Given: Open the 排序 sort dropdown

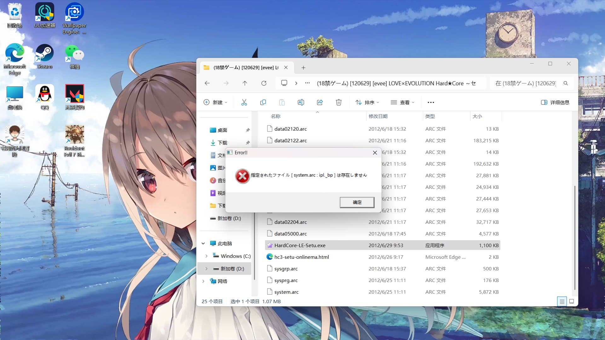Looking at the screenshot, I should pos(367,102).
